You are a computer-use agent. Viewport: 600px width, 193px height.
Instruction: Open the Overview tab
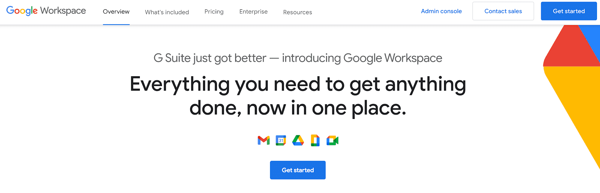(x=116, y=12)
